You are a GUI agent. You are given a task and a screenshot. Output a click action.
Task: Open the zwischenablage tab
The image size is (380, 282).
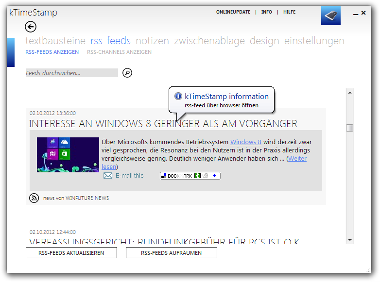click(x=209, y=41)
